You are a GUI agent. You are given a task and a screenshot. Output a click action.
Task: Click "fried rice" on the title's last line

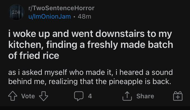point(39,56)
